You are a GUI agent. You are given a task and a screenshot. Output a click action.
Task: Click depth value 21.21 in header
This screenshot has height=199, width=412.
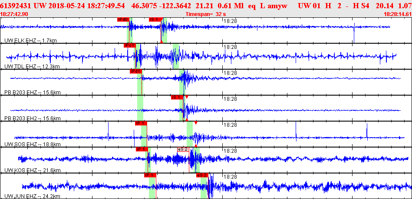coord(203,6)
